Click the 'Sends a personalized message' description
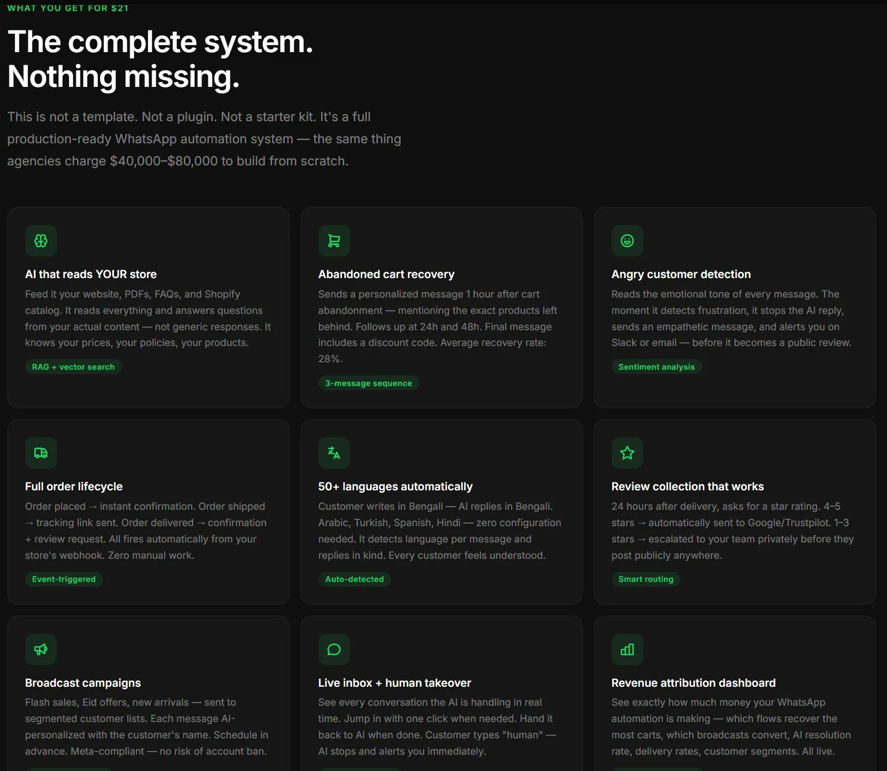887x771 pixels. pos(437,327)
